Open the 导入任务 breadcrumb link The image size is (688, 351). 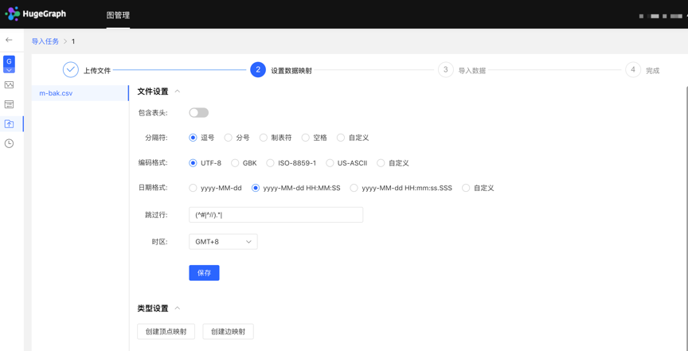pyautogui.click(x=45, y=41)
